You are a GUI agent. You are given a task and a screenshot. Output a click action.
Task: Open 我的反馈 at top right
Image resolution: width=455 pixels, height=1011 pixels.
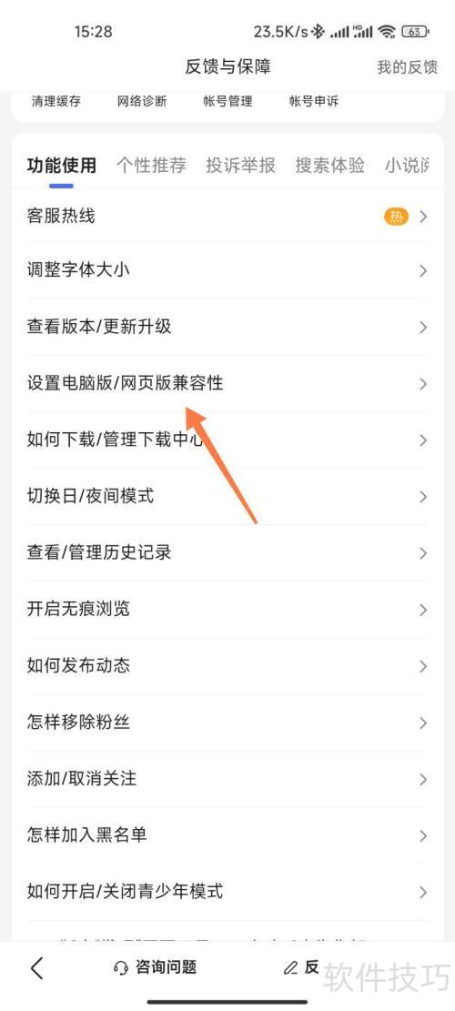coord(407,67)
